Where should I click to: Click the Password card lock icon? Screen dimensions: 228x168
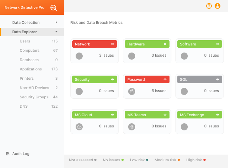(132, 91)
